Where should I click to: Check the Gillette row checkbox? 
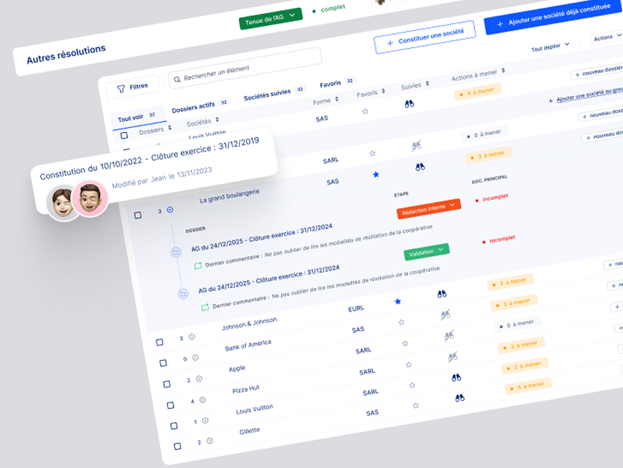[x=177, y=446]
